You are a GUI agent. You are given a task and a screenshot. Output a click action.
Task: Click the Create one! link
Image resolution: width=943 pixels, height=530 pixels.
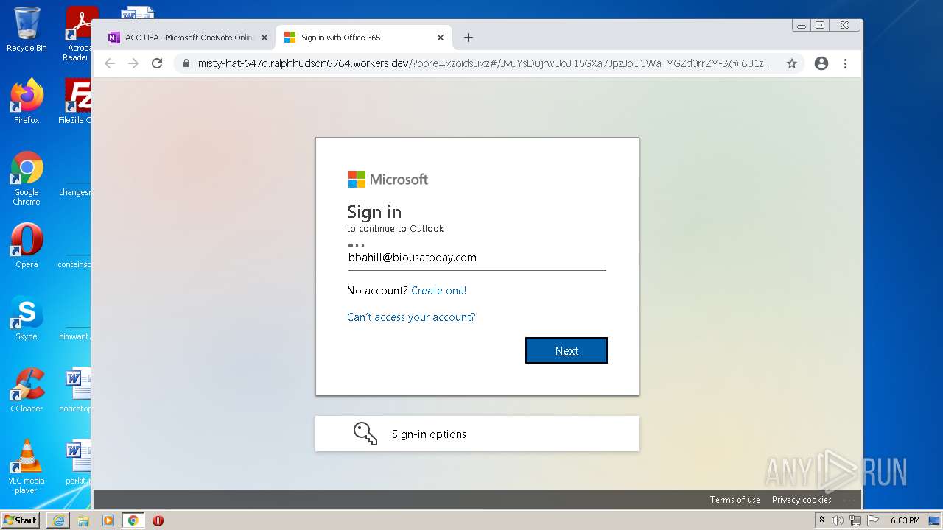click(438, 291)
